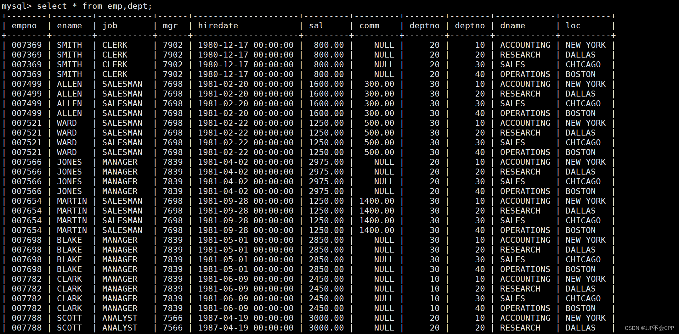Select "1981-02-22 00:00:00" in WARD's RESEARCH row
Viewport: 679px width, 334px height.
coord(246,133)
